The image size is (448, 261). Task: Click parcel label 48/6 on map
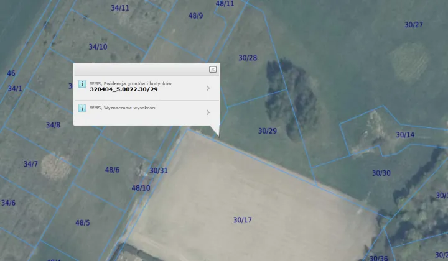coord(112,170)
